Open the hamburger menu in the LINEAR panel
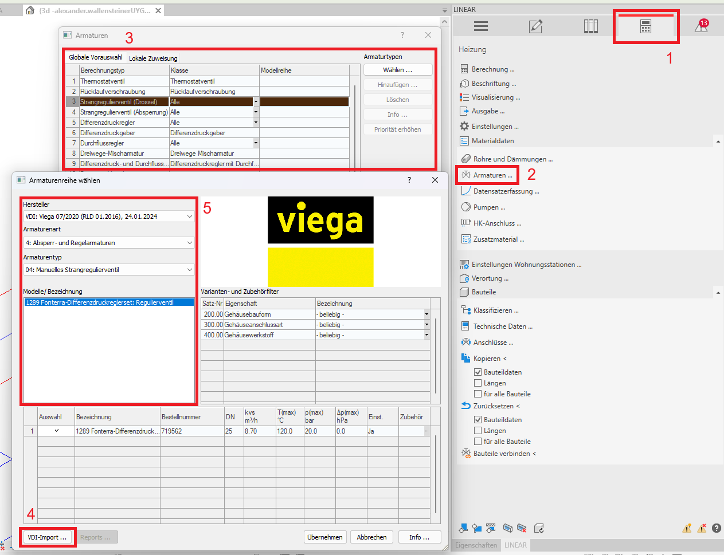724x555 pixels. [x=480, y=26]
